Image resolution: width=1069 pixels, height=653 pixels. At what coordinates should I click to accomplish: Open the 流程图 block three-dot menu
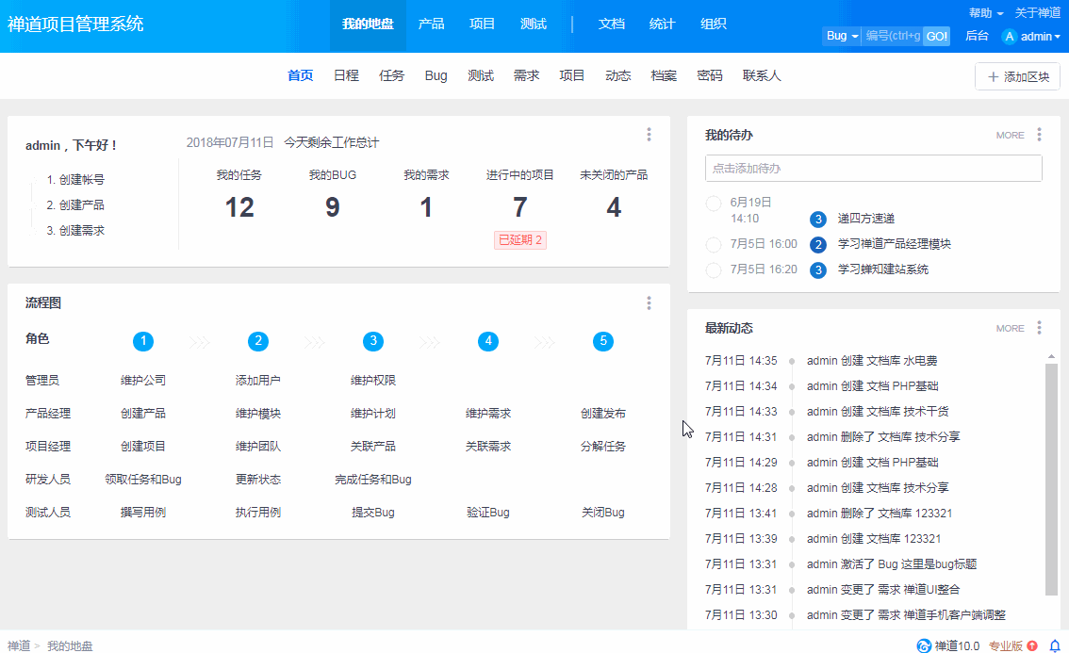[649, 302]
